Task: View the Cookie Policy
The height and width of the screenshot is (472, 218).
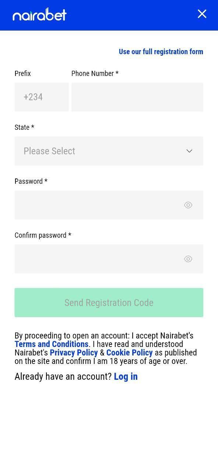Action: [129, 353]
